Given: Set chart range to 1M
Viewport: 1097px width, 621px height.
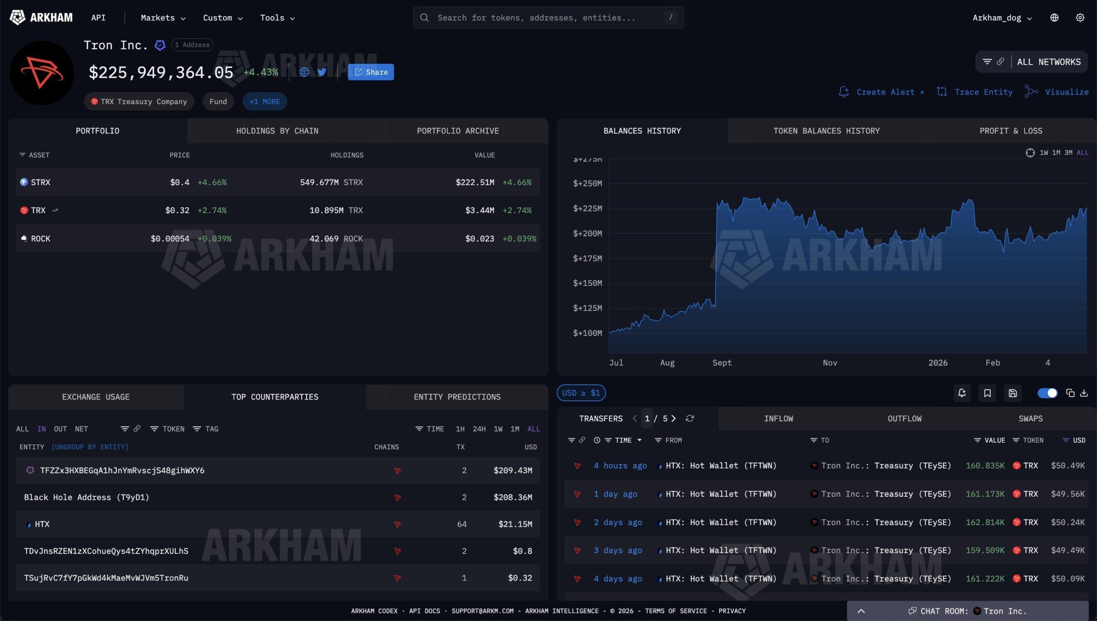Looking at the screenshot, I should (1055, 153).
